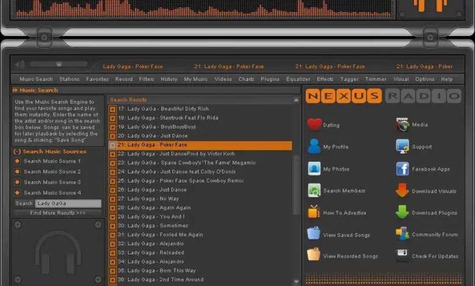
Task: Click the play icon beside Beautiful Dirty Rich
Action: click(x=113, y=110)
